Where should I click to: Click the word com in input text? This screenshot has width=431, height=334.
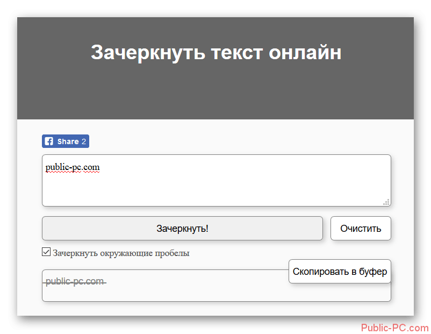point(91,168)
